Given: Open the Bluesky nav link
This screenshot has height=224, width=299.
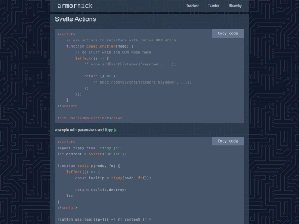Looking at the screenshot, I should (x=235, y=6).
